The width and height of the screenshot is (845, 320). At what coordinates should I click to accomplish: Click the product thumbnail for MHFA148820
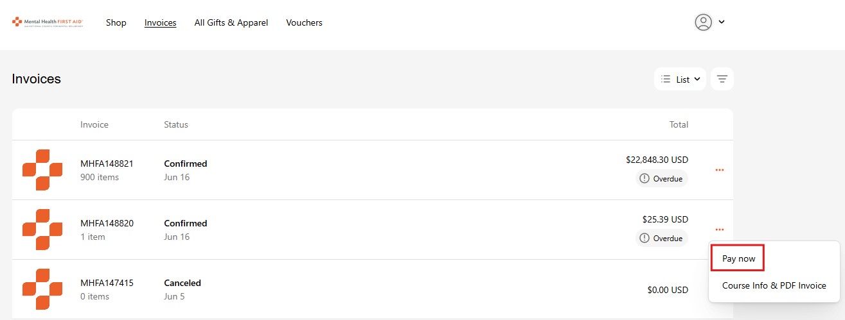(x=42, y=230)
